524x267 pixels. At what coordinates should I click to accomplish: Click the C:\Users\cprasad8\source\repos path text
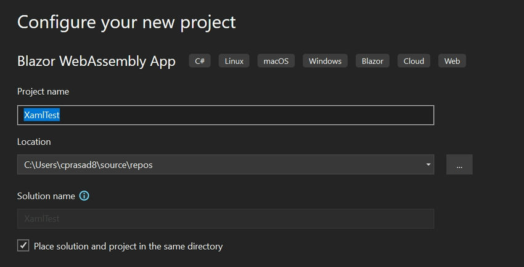pos(88,165)
